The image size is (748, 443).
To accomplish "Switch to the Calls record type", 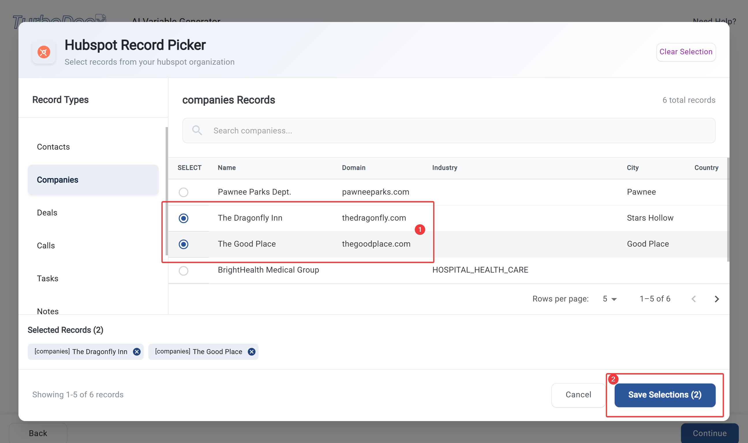I will (x=93, y=245).
